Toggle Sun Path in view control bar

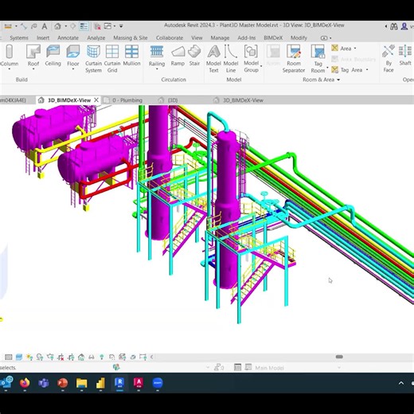click(29, 357)
